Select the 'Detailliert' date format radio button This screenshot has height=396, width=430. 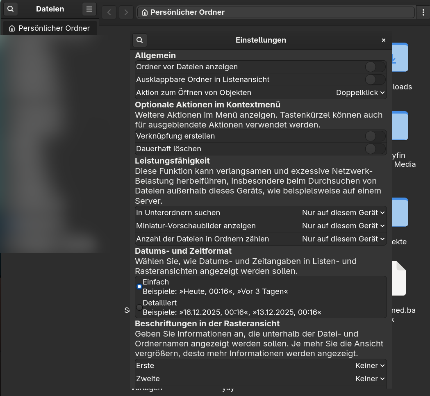[x=139, y=307]
